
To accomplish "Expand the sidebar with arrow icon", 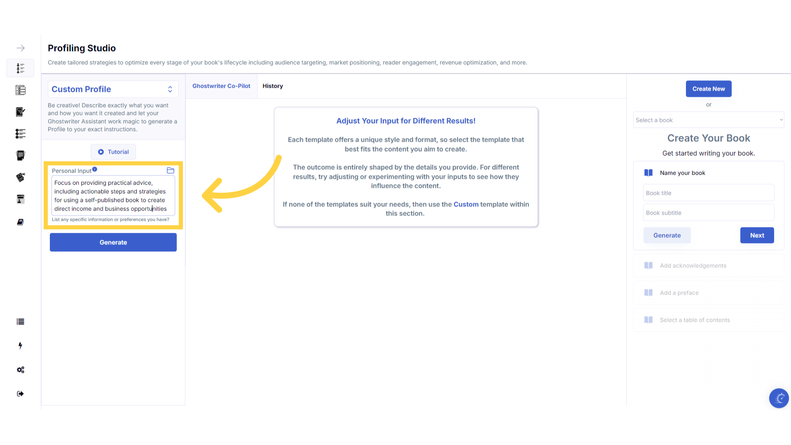I will tap(21, 48).
